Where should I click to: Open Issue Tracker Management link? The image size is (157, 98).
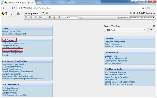14,34
